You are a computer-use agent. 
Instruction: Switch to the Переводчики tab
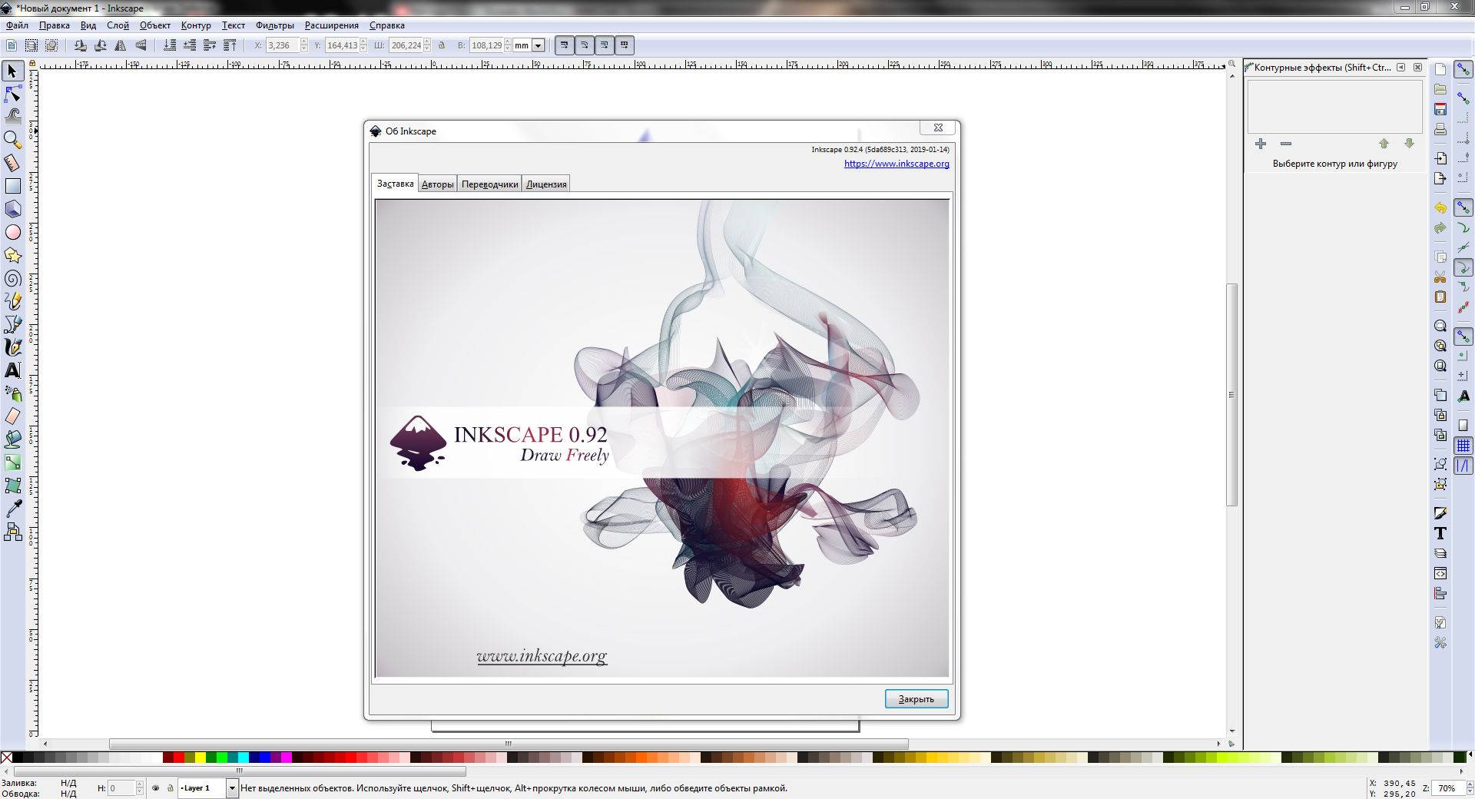(x=489, y=184)
